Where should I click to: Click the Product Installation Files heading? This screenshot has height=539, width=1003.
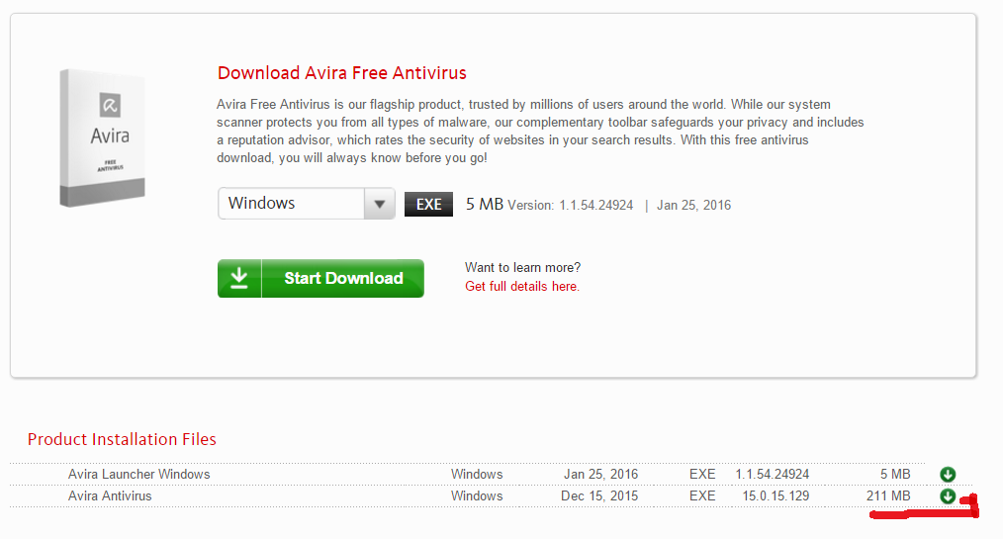pos(122,439)
